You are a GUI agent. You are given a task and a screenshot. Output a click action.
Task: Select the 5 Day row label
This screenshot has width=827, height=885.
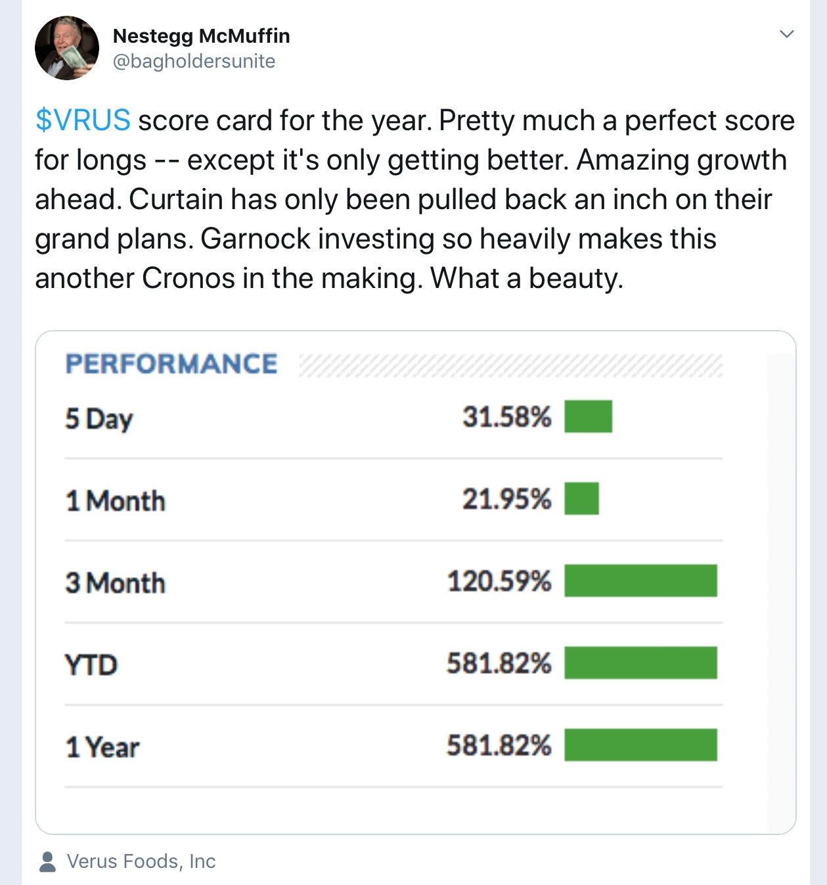coord(99,419)
